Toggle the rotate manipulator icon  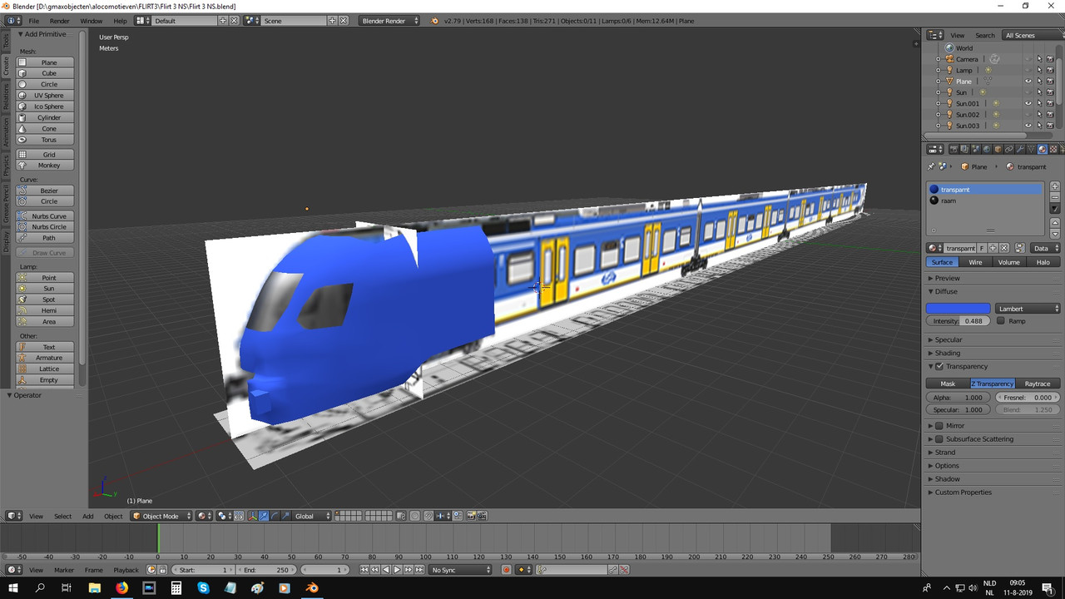coord(275,516)
